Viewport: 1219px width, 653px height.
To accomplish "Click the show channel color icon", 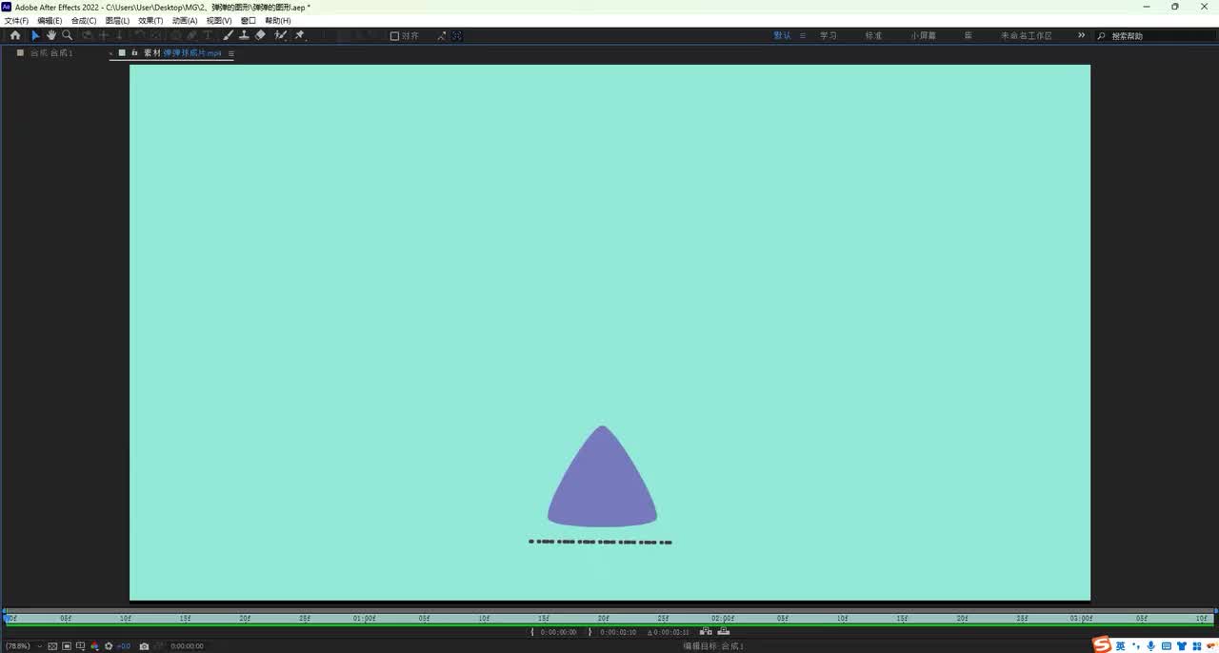I will click(x=94, y=646).
